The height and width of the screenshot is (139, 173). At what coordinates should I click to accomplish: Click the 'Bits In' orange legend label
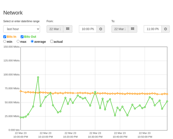tap(11, 37)
